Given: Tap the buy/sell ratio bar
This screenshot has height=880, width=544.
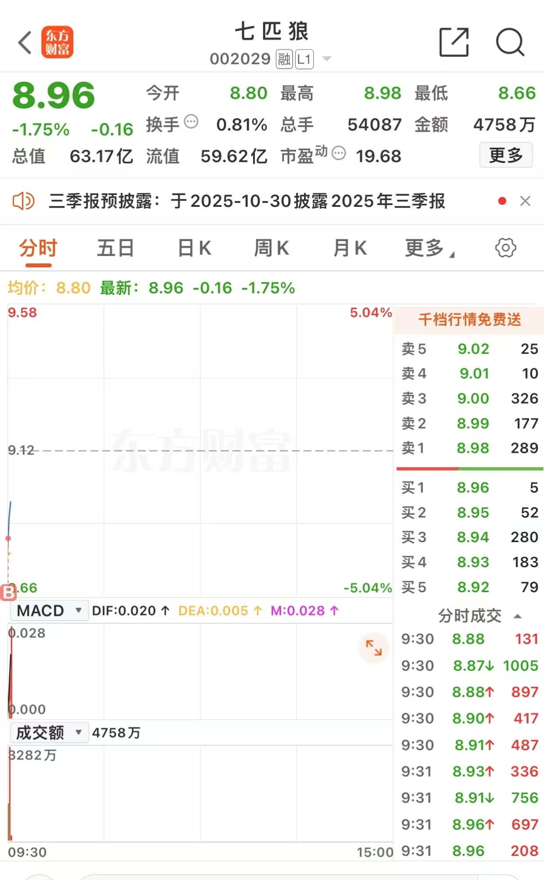Looking at the screenshot, I should 470,468.
